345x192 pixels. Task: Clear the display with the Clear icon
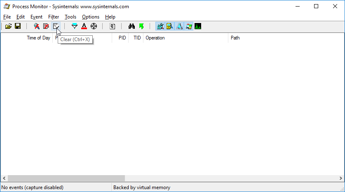click(56, 26)
